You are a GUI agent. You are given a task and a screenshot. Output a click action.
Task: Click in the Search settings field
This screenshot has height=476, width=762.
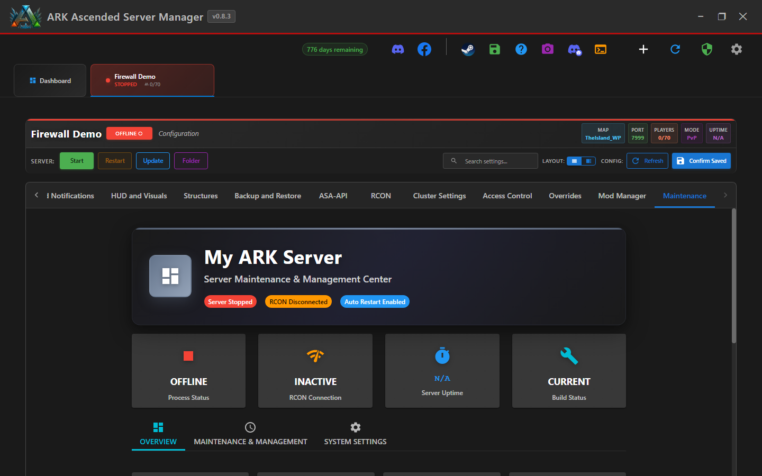(491, 161)
